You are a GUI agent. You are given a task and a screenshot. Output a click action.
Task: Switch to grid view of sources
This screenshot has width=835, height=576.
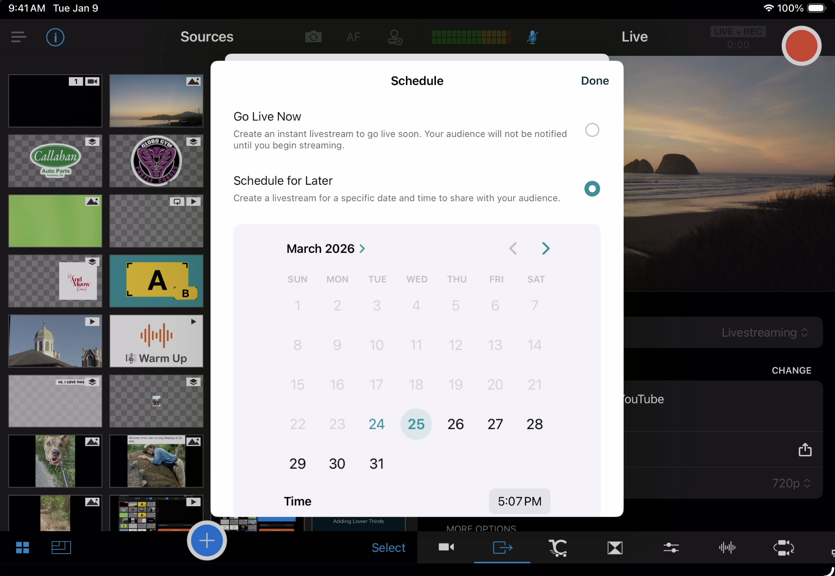pyautogui.click(x=22, y=548)
